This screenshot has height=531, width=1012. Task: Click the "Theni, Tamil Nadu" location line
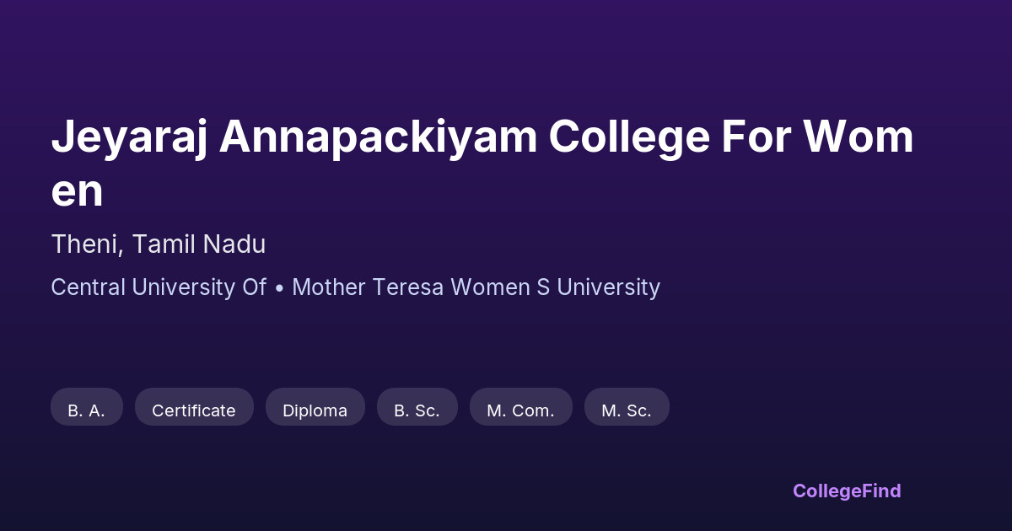point(159,244)
